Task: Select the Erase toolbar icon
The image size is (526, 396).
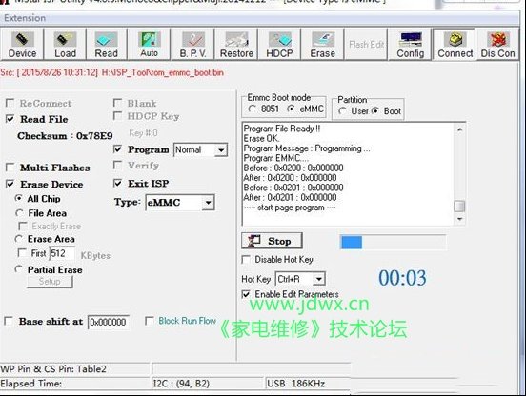Action: point(322,44)
